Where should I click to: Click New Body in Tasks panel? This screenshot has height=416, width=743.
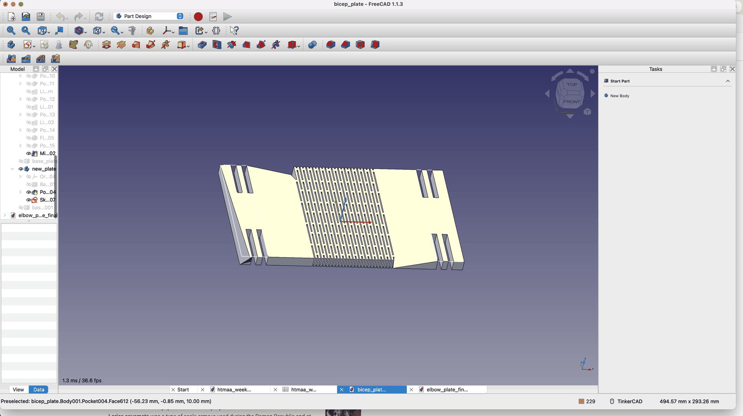point(619,96)
